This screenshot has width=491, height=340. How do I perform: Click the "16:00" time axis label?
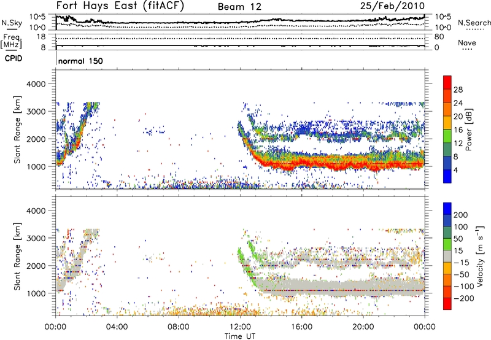301,327
